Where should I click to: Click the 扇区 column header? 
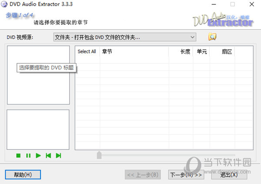click(x=222, y=51)
